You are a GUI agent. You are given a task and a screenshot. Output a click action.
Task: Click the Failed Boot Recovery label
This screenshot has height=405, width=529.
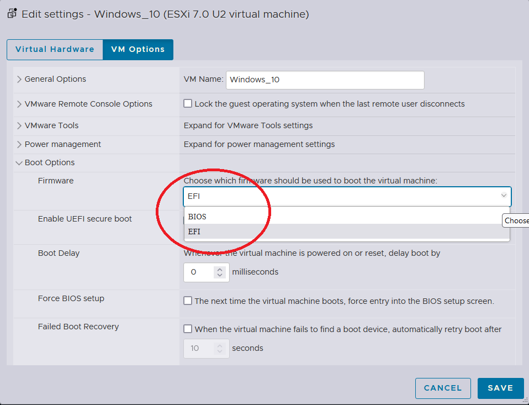[x=78, y=327]
